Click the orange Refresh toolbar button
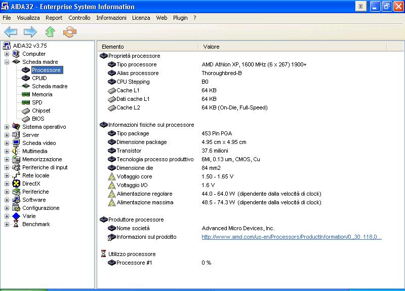The height and width of the screenshot is (291, 405). pyautogui.click(x=70, y=32)
